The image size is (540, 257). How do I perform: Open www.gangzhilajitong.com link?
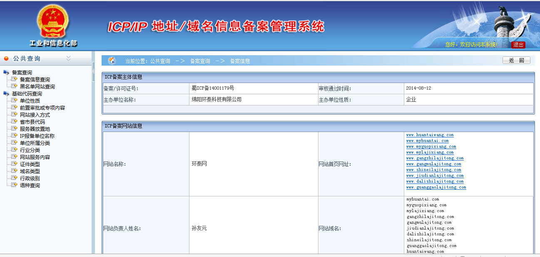pyautogui.click(x=435, y=158)
